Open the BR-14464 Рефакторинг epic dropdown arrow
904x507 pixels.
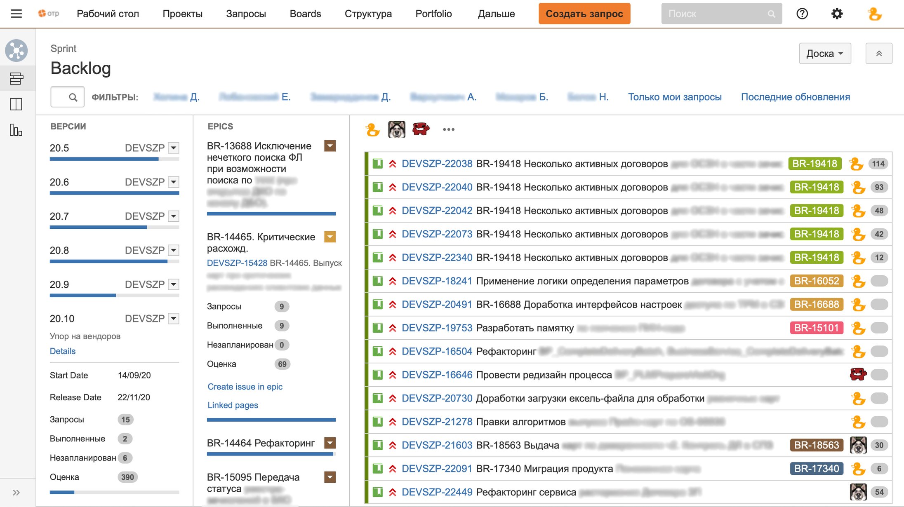tap(330, 443)
